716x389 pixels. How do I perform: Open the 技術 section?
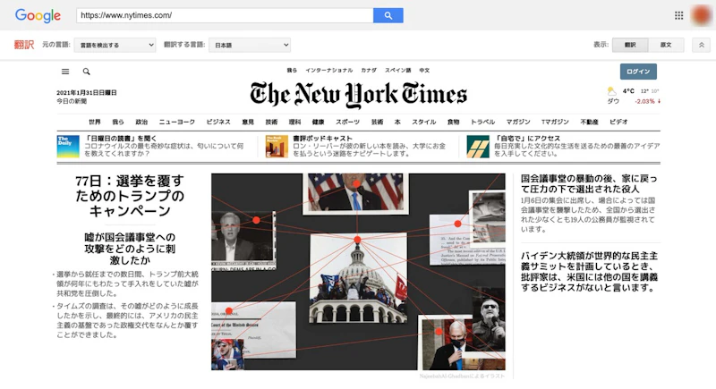click(x=271, y=122)
